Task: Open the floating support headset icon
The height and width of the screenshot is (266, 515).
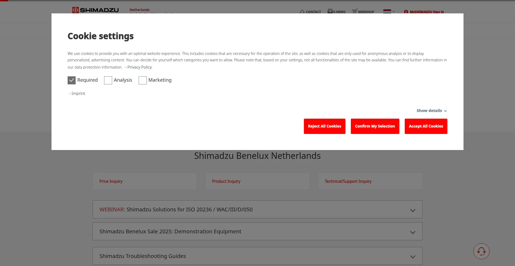Action: [481, 251]
